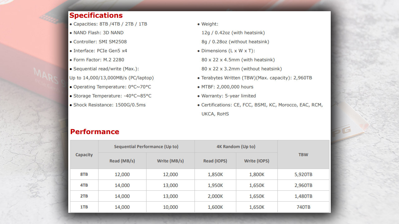399x224 pixels.
Task: Click the Specifications heading
Action: tap(96, 16)
